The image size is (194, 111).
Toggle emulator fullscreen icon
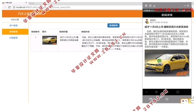[150, 6]
